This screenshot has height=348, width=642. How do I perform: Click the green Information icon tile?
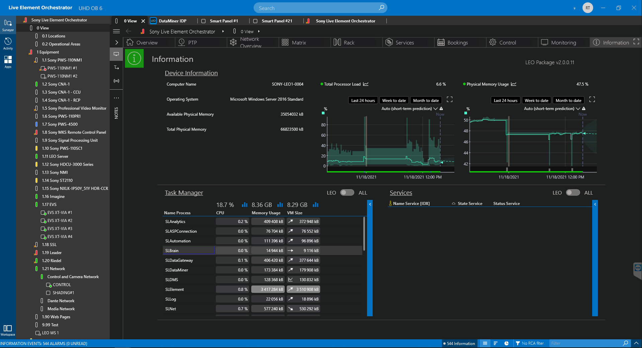coord(134,58)
